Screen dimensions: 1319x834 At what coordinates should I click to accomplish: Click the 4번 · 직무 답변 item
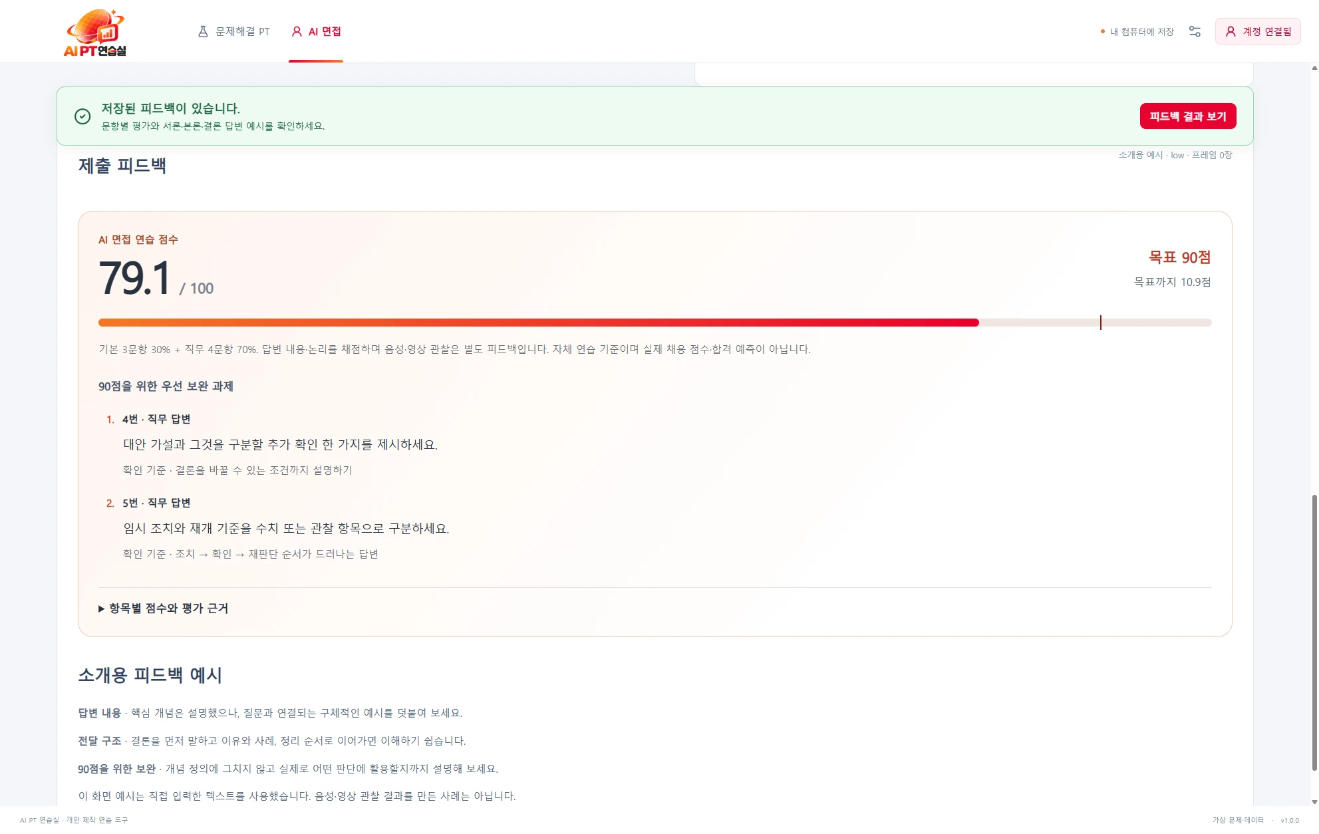[156, 419]
